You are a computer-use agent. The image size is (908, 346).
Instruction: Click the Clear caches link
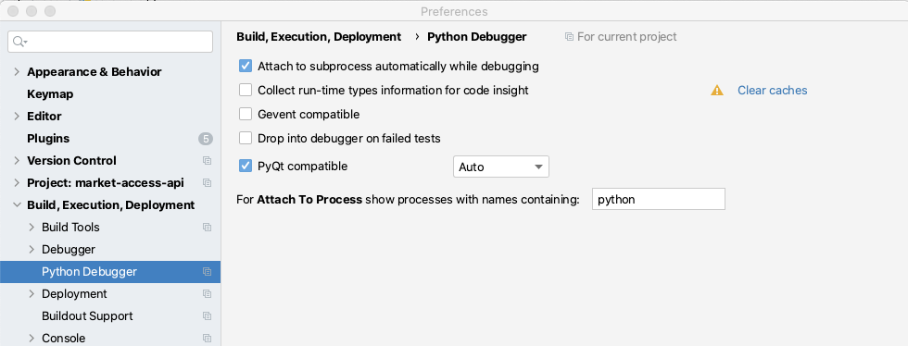772,91
